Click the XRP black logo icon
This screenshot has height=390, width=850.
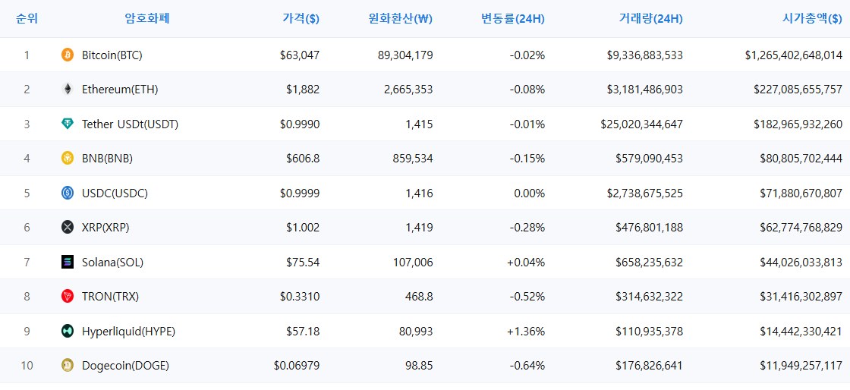(68, 228)
